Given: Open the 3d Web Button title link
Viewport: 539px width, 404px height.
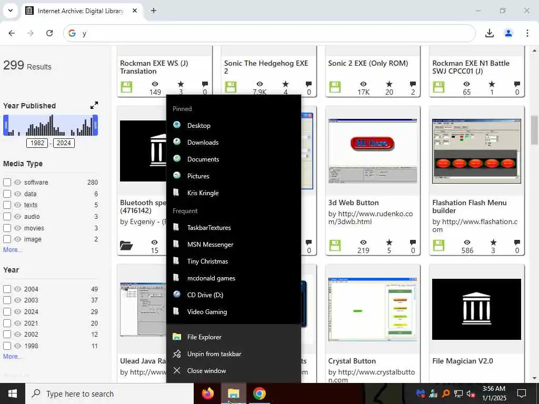Looking at the screenshot, I should click(353, 203).
